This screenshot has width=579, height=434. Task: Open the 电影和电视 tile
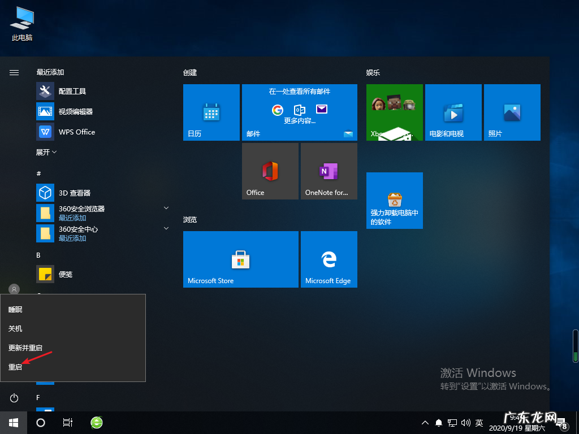453,112
